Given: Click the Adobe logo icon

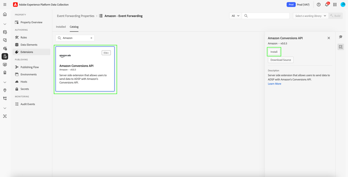Looking at the screenshot, I should pos(15,5).
